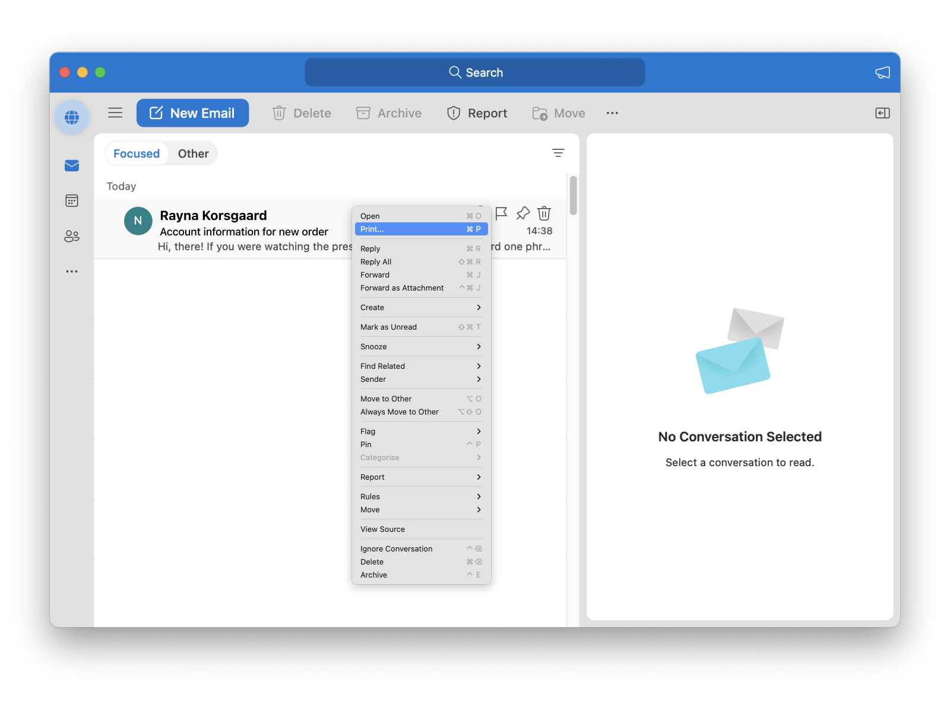Open the Calendar view in the sidebar
Viewport: 950px width, 711px height.
pyautogui.click(x=71, y=200)
